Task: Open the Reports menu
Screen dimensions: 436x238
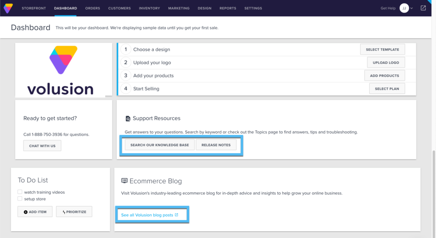Action: [x=228, y=9]
